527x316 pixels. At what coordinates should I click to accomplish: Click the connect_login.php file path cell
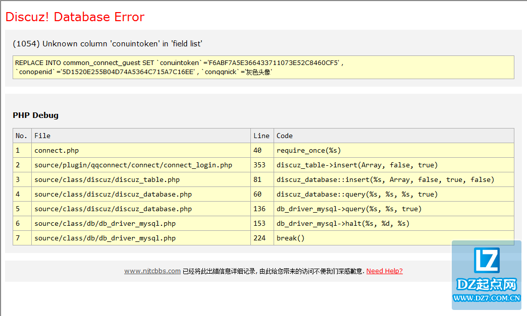141,165
